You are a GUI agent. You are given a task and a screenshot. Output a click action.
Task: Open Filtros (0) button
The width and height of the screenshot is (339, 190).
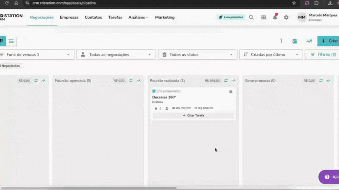click(323, 55)
